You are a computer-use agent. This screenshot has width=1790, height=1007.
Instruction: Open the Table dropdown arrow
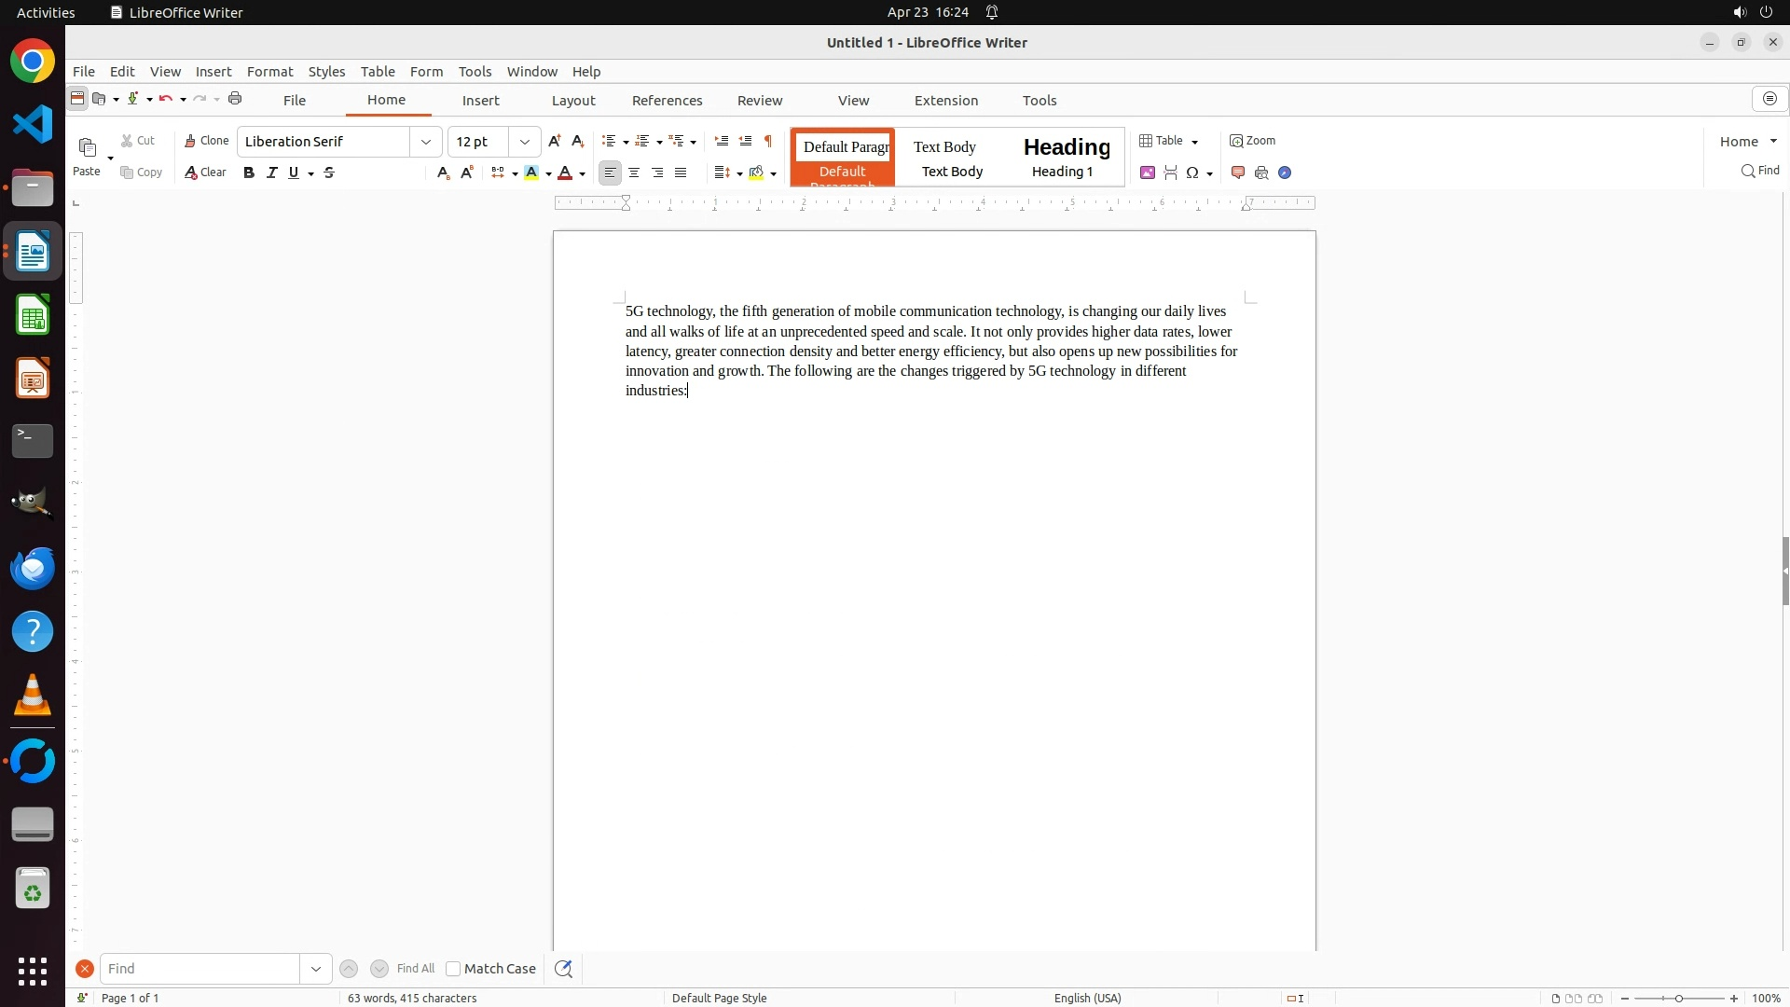1195,142
